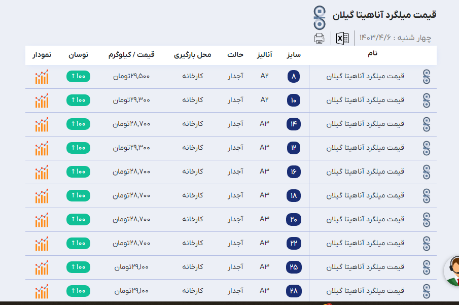This screenshot has width=459, height=305.
Task: Export table with the Excel icon
Action: [342, 38]
